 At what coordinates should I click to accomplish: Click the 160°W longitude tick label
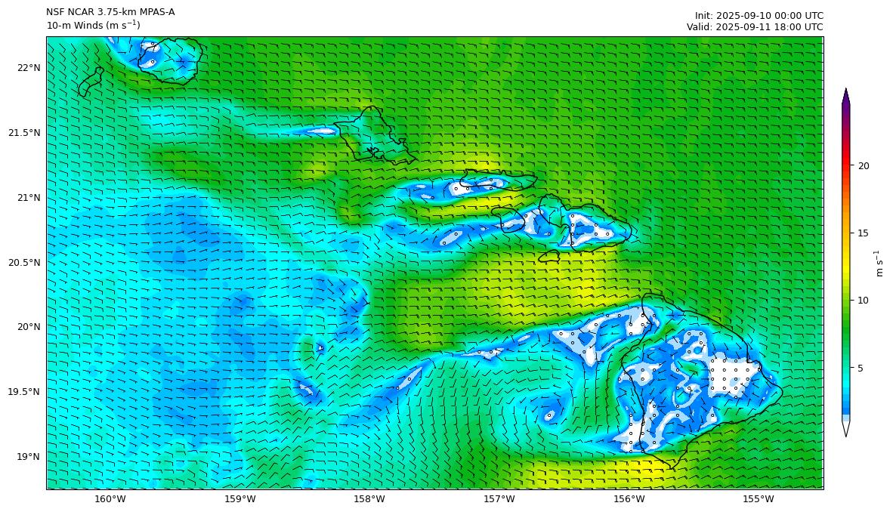(x=110, y=499)
